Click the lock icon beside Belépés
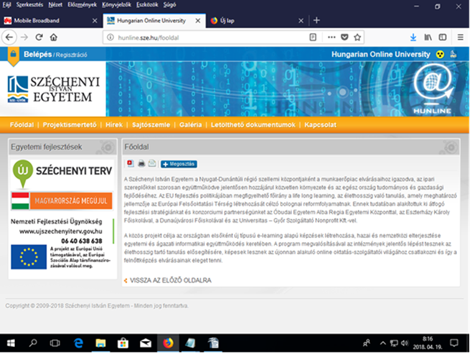The height and width of the screenshot is (353, 470). (x=13, y=54)
